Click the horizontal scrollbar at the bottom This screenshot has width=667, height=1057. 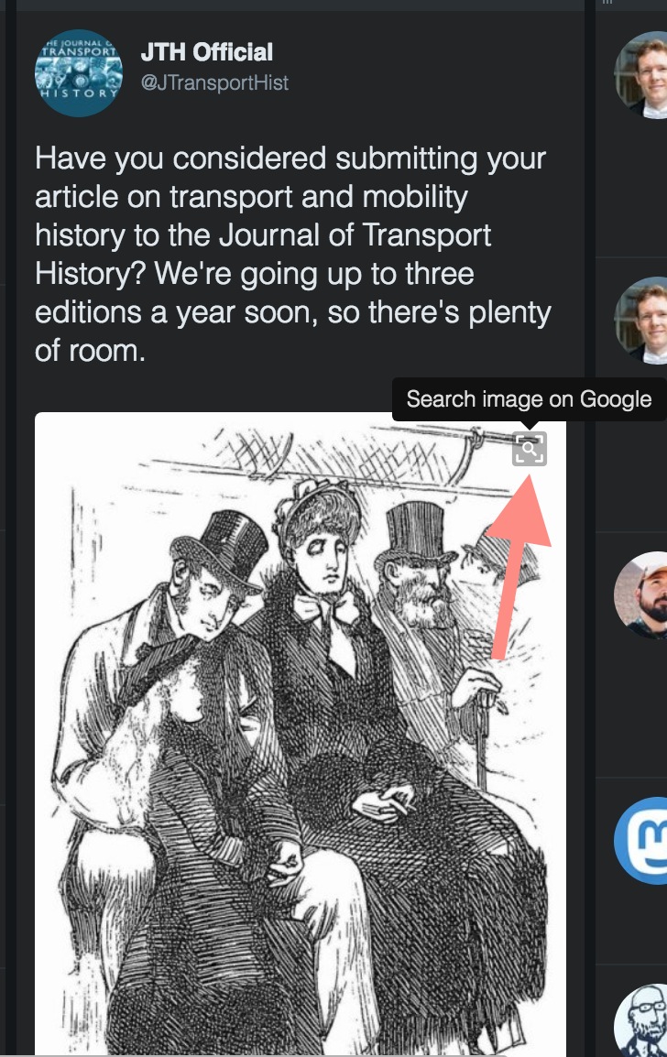pos(333,1055)
